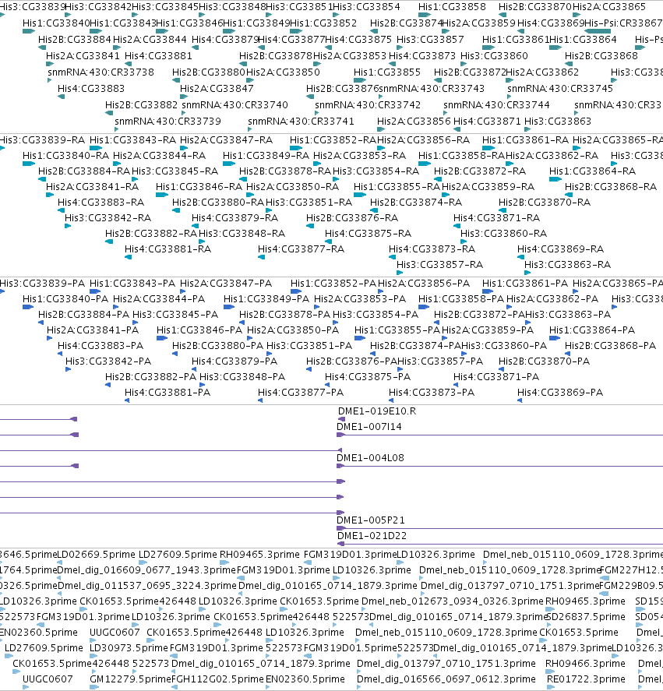
Task: Open the snmRNA:430:CR33740 gene label
Action: pyautogui.click(x=235, y=105)
